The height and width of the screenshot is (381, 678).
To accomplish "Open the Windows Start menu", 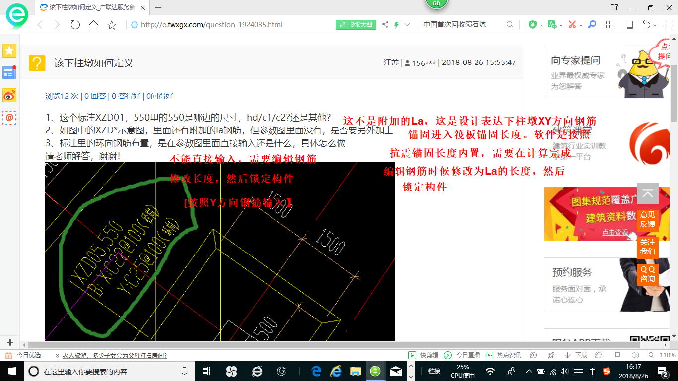I will 11,371.
